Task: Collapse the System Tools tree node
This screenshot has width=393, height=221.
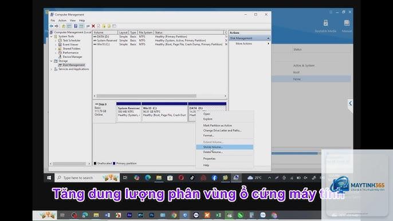Action: tap(52, 36)
